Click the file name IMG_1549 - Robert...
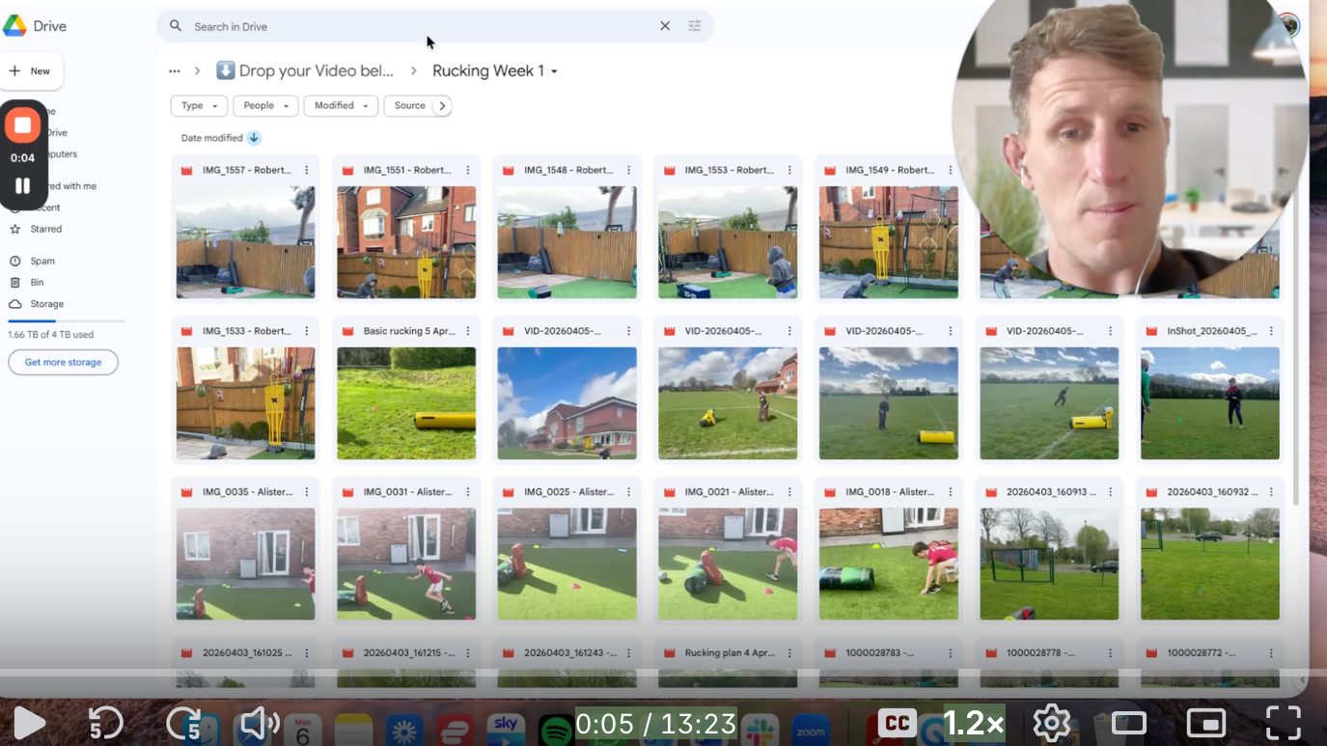The height and width of the screenshot is (746, 1327). coord(889,170)
